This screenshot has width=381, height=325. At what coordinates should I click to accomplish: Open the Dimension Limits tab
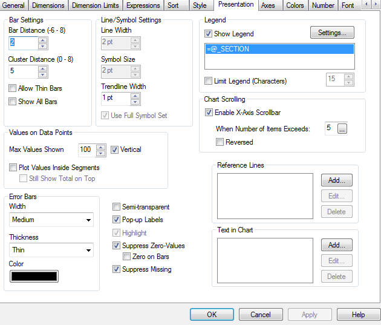pyautogui.click(x=96, y=5)
